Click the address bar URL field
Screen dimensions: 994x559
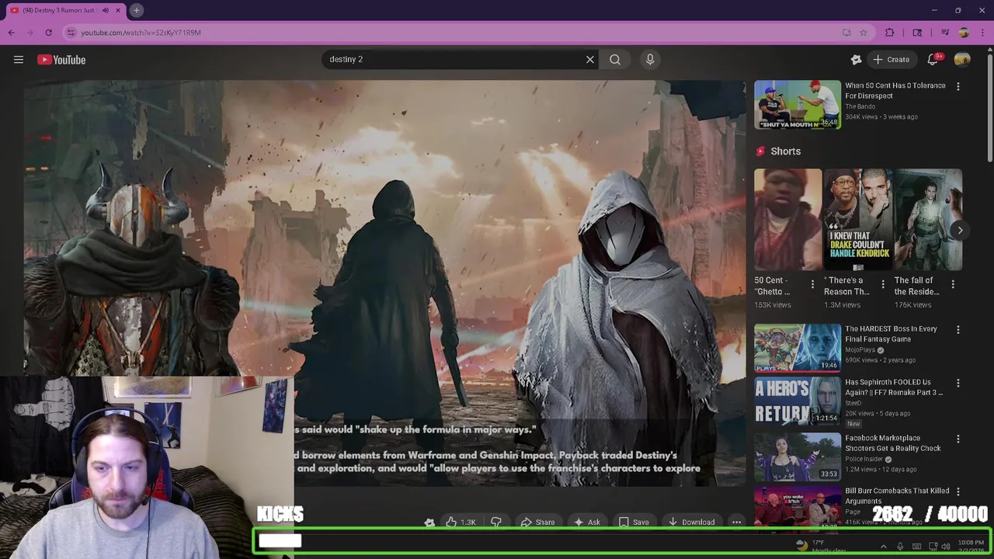coord(450,33)
